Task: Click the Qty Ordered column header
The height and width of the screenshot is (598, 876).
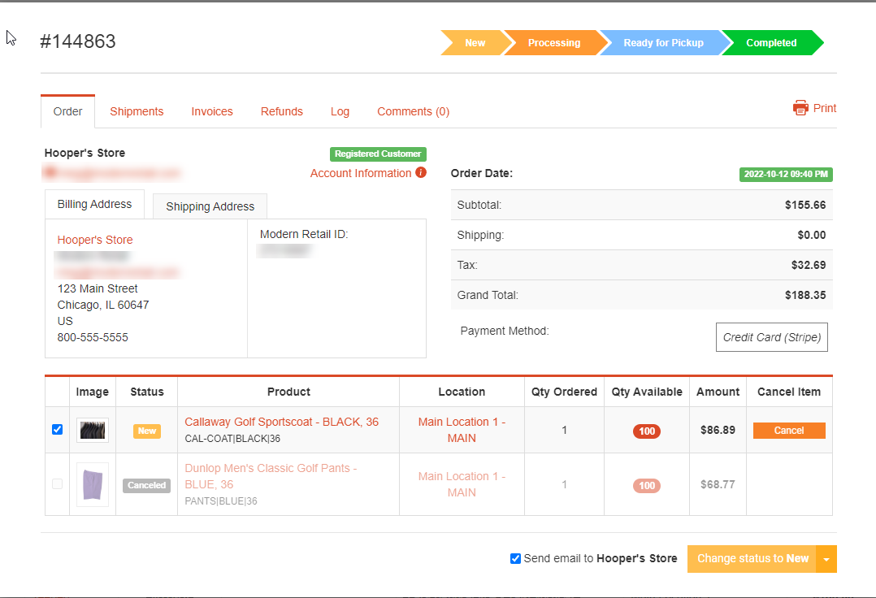Action: 564,392
